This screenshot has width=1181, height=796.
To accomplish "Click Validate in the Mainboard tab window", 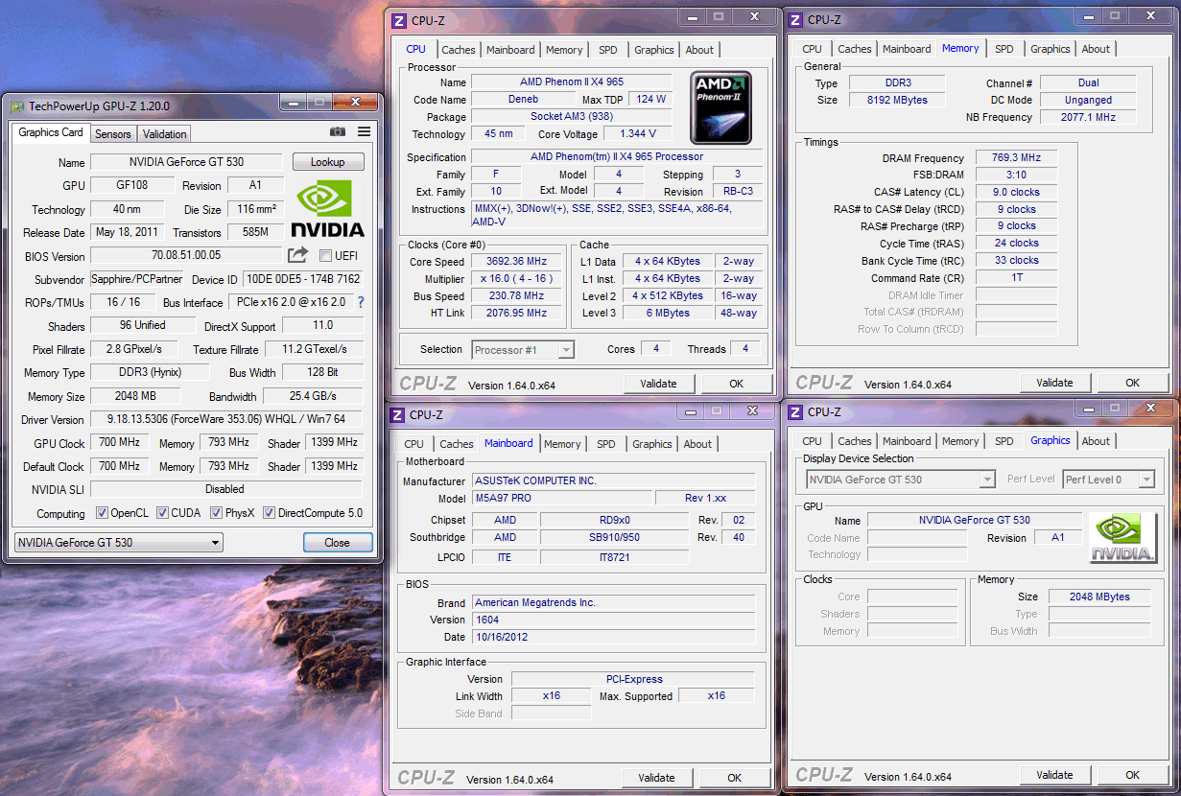I will pyautogui.click(x=656, y=778).
